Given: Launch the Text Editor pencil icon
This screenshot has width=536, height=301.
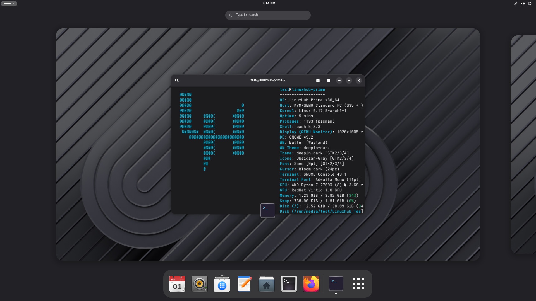Looking at the screenshot, I should click(x=244, y=284).
